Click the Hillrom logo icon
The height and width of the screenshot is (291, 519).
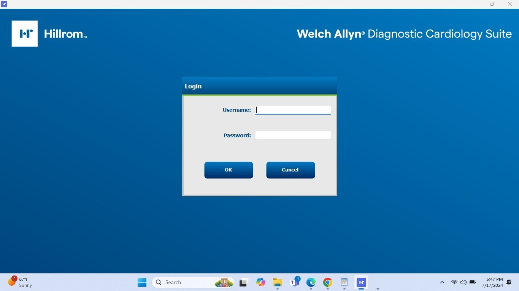25,34
